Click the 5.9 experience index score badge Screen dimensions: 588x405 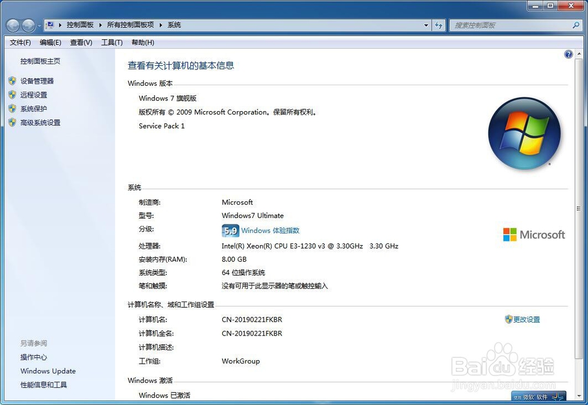point(230,230)
